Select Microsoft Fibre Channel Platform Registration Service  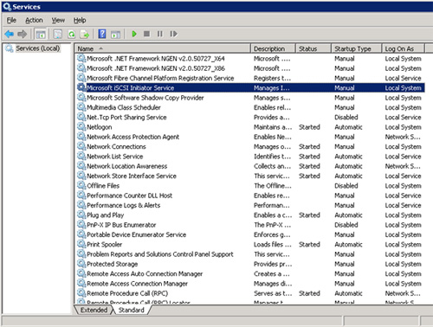pos(250,78)
